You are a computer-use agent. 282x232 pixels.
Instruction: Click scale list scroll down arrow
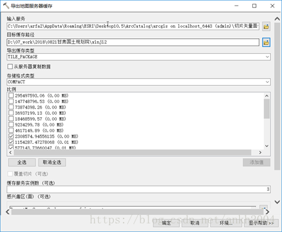267,146
